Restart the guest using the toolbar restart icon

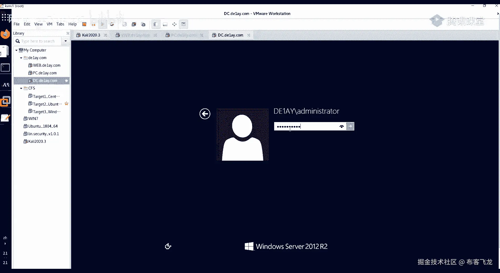112,24
